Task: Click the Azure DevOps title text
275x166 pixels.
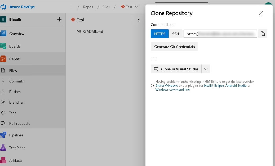Action: tap(22, 7)
